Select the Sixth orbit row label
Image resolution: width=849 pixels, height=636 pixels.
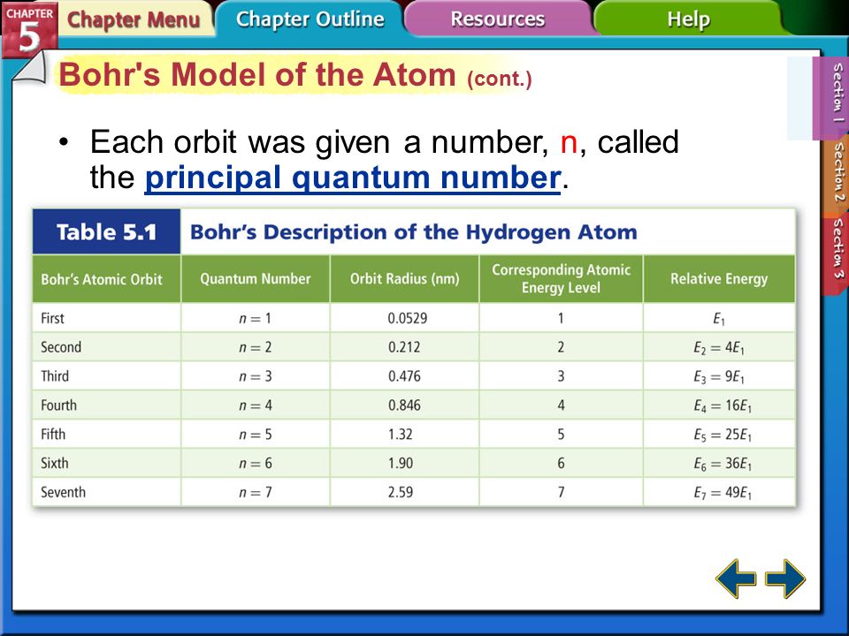55,463
